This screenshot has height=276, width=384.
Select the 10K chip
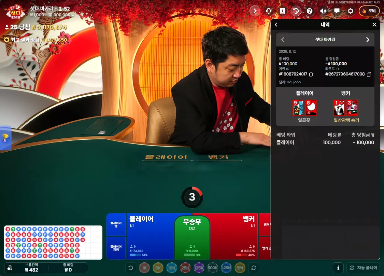coord(172,268)
